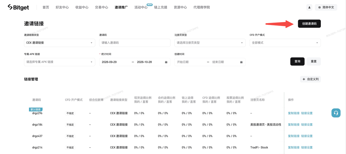
Task: Click the globe icon beside 简体中文
Action: tap(320, 7)
